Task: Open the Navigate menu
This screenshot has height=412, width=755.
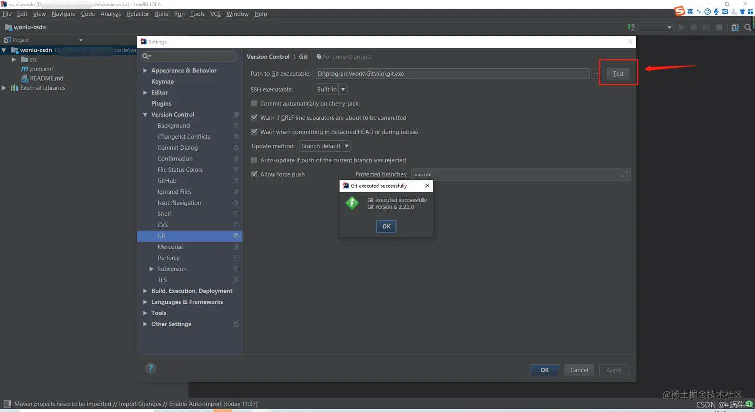Action: pyautogui.click(x=63, y=14)
